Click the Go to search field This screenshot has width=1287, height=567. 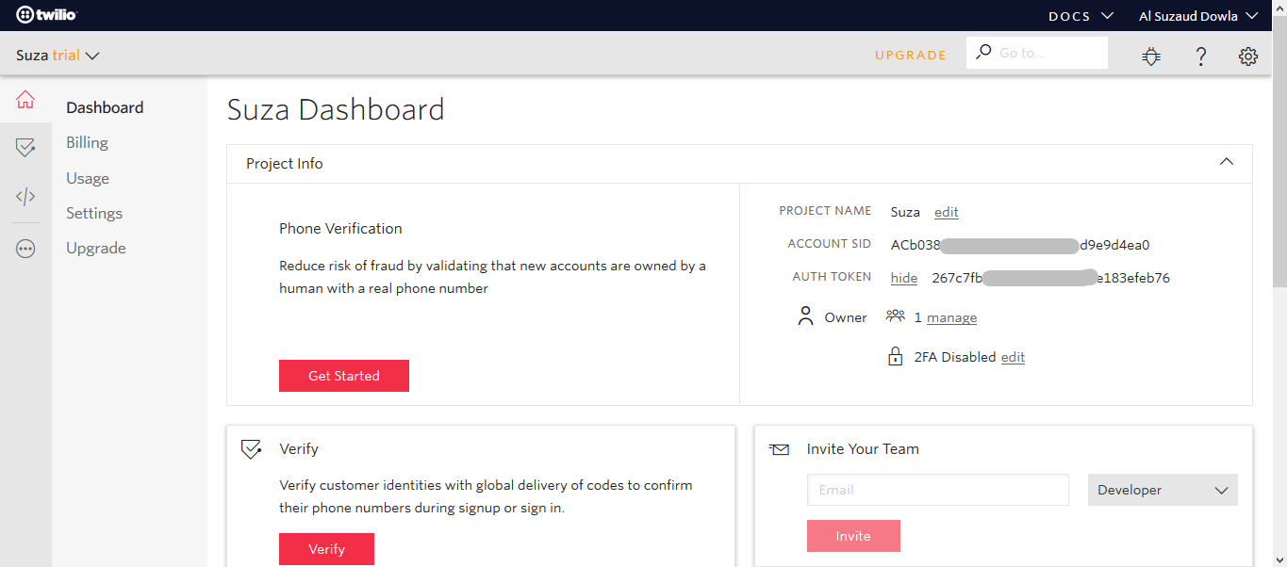[1037, 53]
